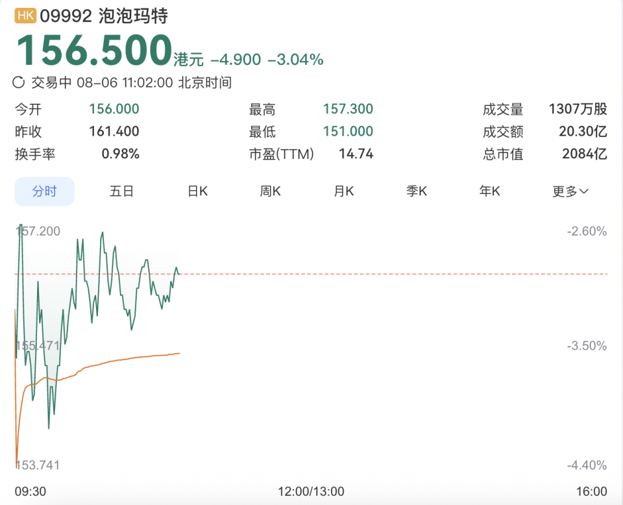
Task: Click the 09:30 time axis label
Action: 31,491
